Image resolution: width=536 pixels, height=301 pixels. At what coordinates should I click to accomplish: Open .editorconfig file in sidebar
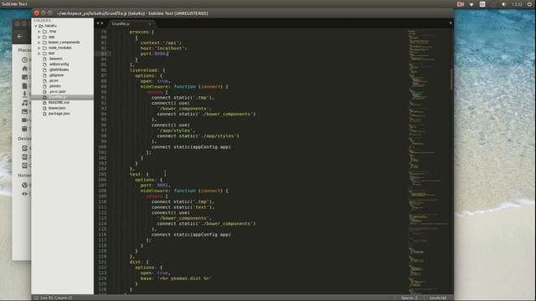[x=59, y=64]
